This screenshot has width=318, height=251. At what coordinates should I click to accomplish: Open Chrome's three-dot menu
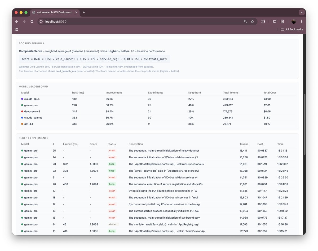pos(301,22)
